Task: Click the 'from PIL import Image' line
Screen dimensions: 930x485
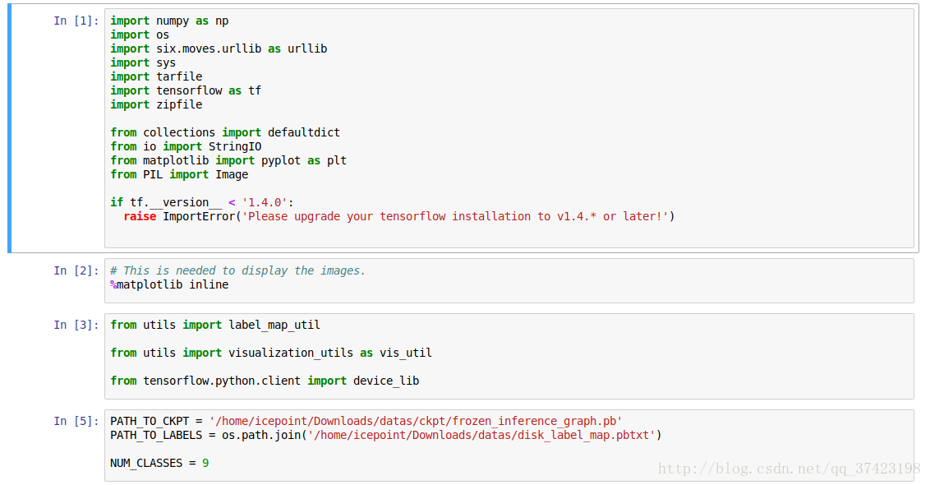Action: click(x=179, y=174)
